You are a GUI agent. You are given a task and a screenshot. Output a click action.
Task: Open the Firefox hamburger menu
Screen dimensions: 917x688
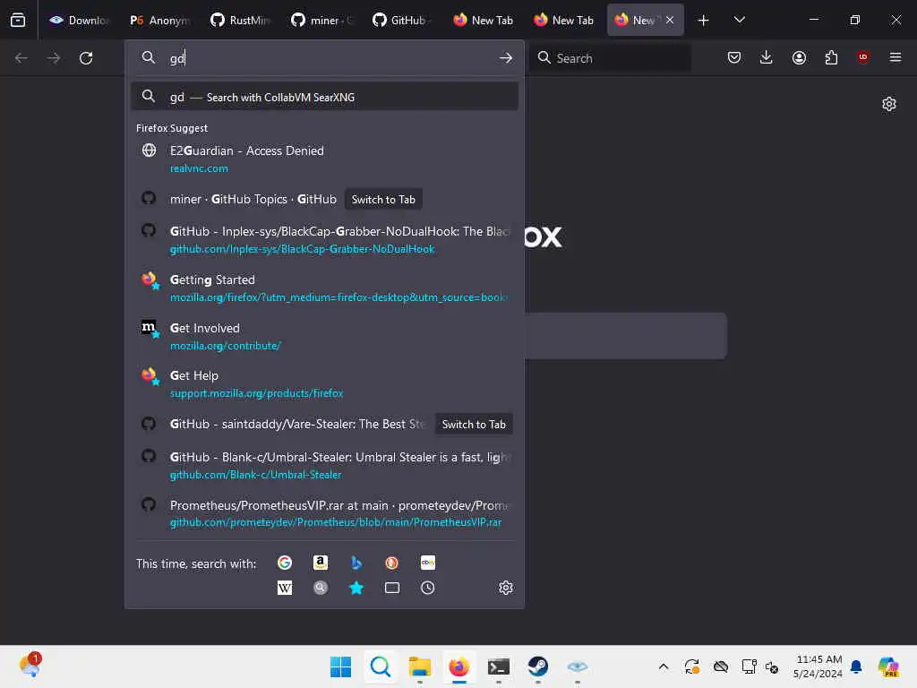pos(896,57)
